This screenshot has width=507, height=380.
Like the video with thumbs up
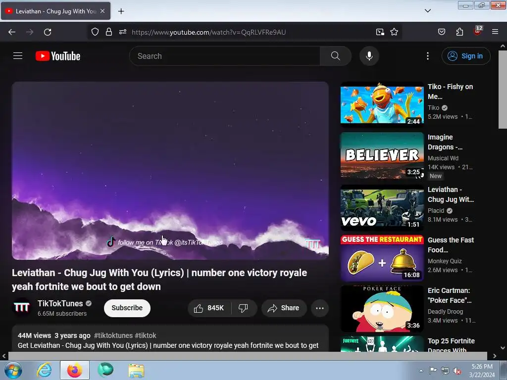tap(209, 308)
